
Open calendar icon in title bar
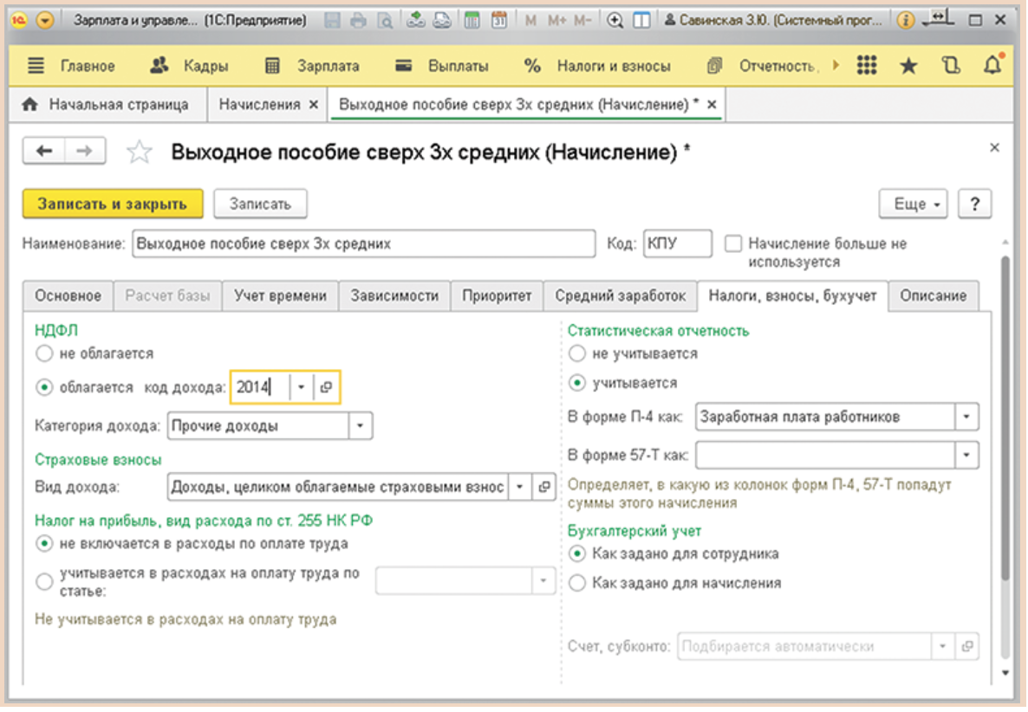tap(499, 21)
